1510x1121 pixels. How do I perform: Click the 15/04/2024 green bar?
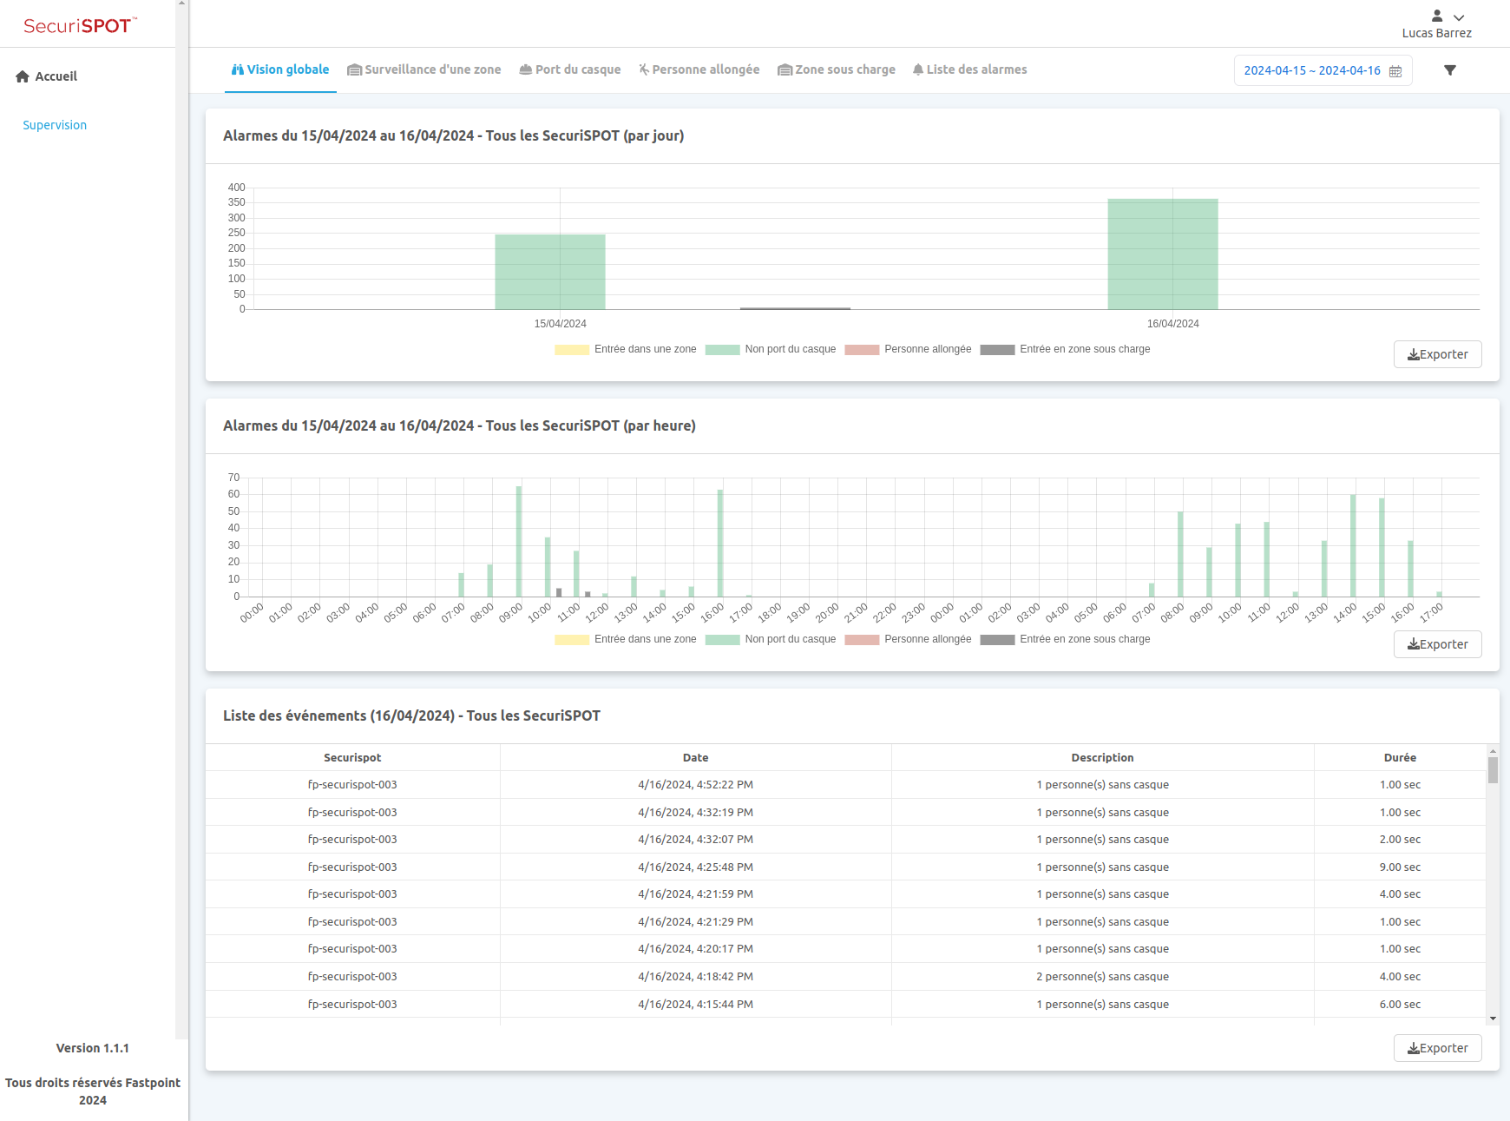pos(550,272)
